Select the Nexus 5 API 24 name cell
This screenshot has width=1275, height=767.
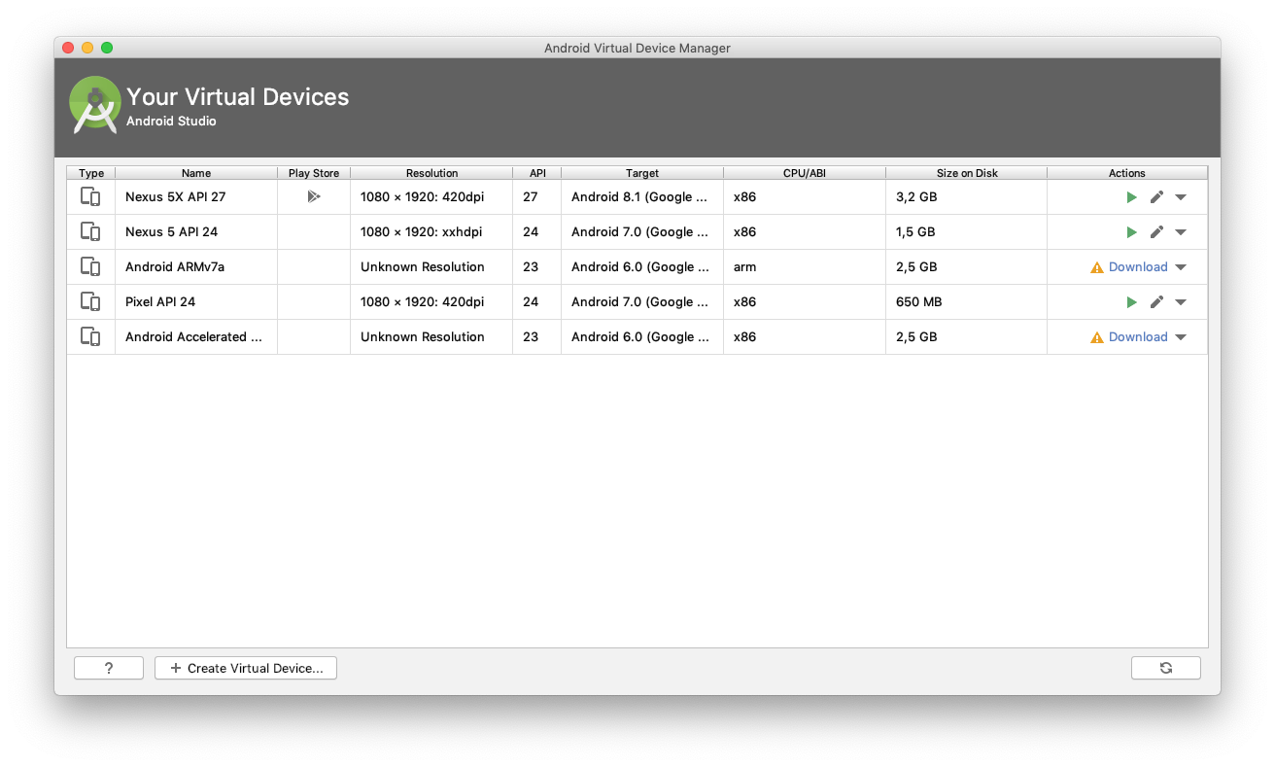(x=196, y=232)
